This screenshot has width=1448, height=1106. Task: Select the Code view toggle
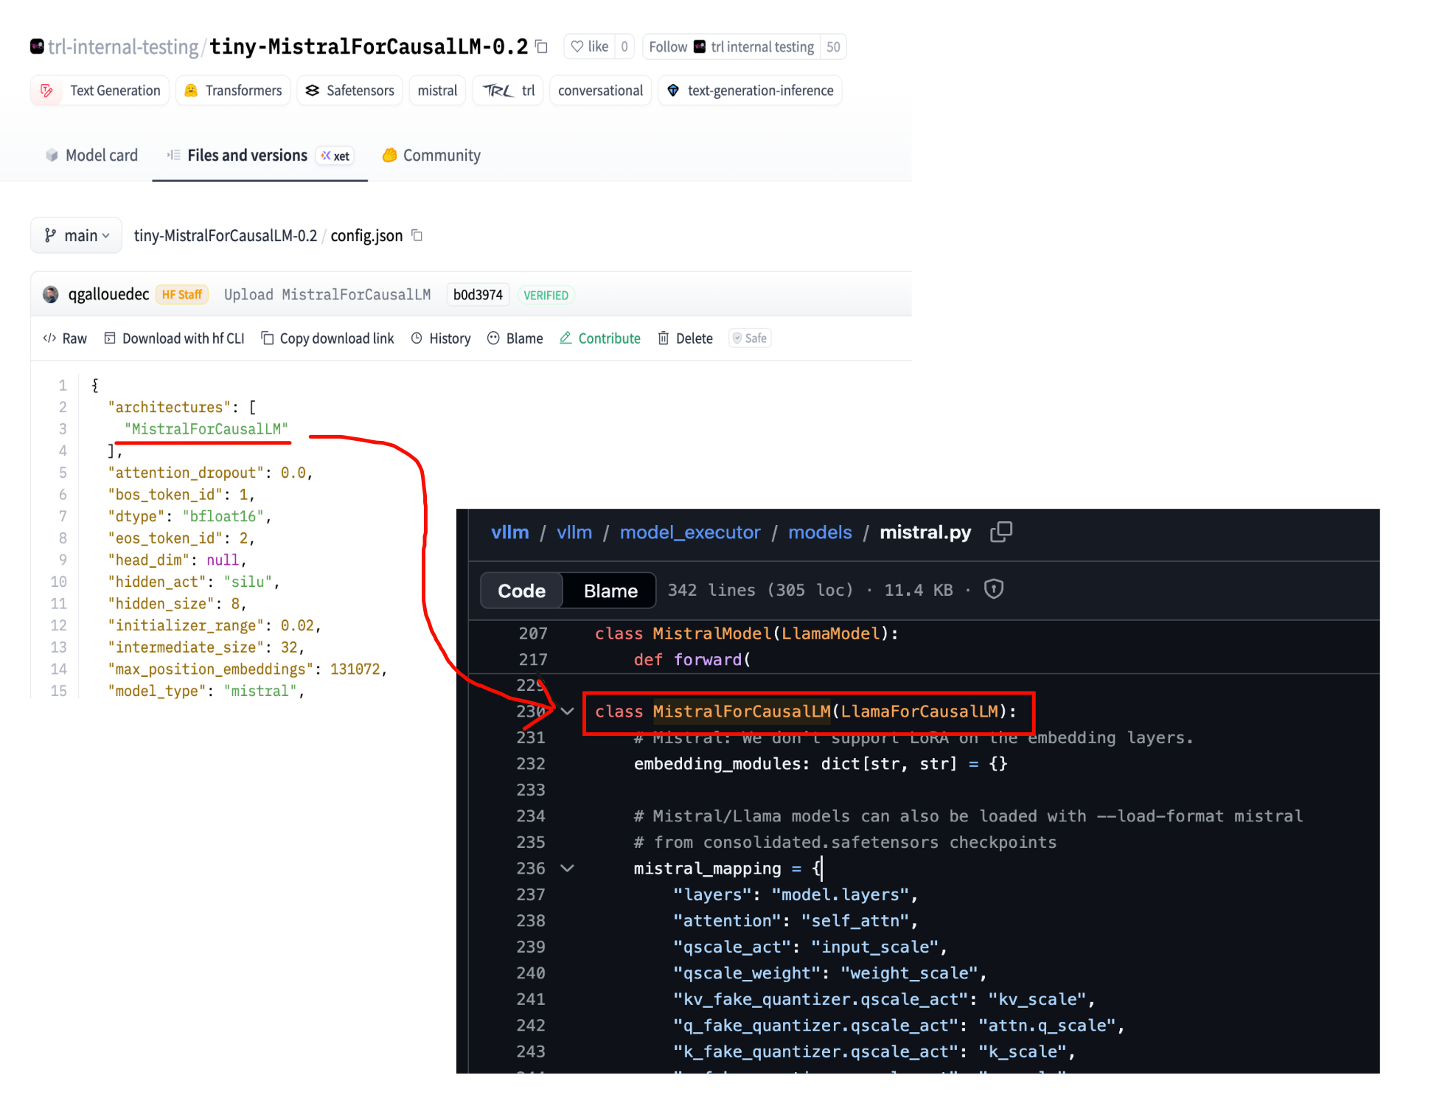click(522, 591)
